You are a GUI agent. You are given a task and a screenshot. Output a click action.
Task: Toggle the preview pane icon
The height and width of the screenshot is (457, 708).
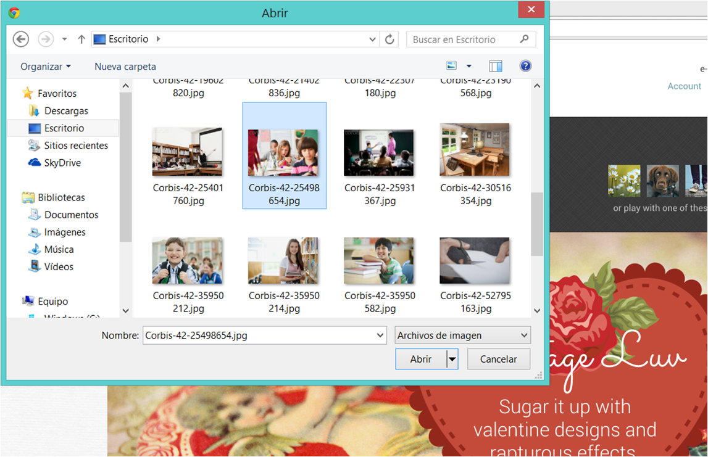click(496, 67)
